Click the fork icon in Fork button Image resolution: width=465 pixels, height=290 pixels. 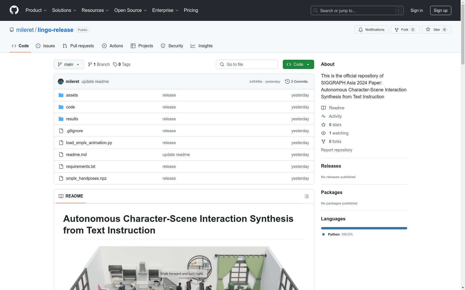(397, 30)
